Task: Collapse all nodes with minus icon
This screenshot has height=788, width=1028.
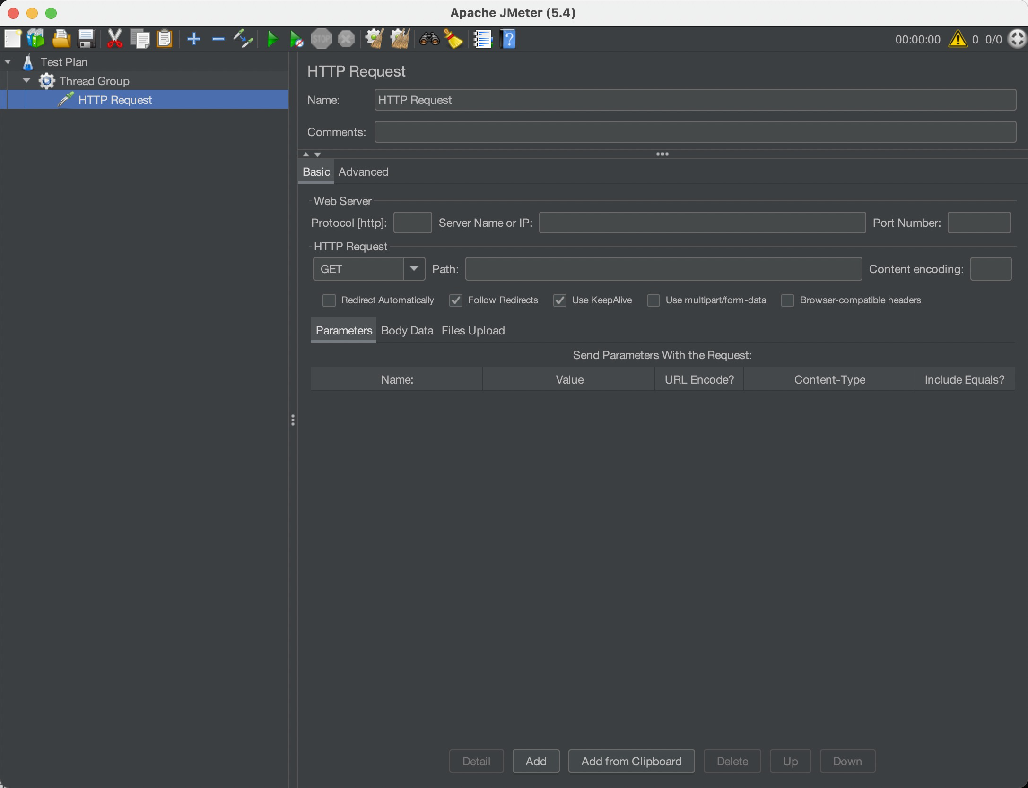Action: (x=218, y=39)
